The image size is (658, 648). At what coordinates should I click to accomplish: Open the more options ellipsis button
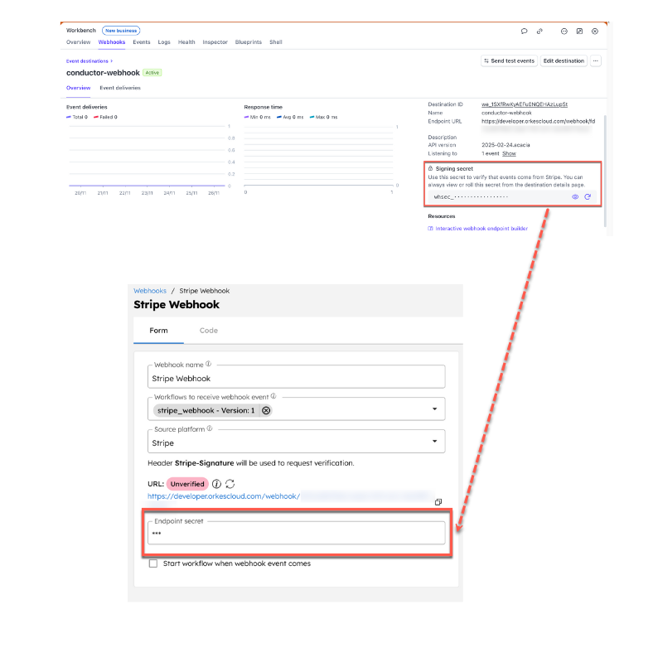click(596, 60)
